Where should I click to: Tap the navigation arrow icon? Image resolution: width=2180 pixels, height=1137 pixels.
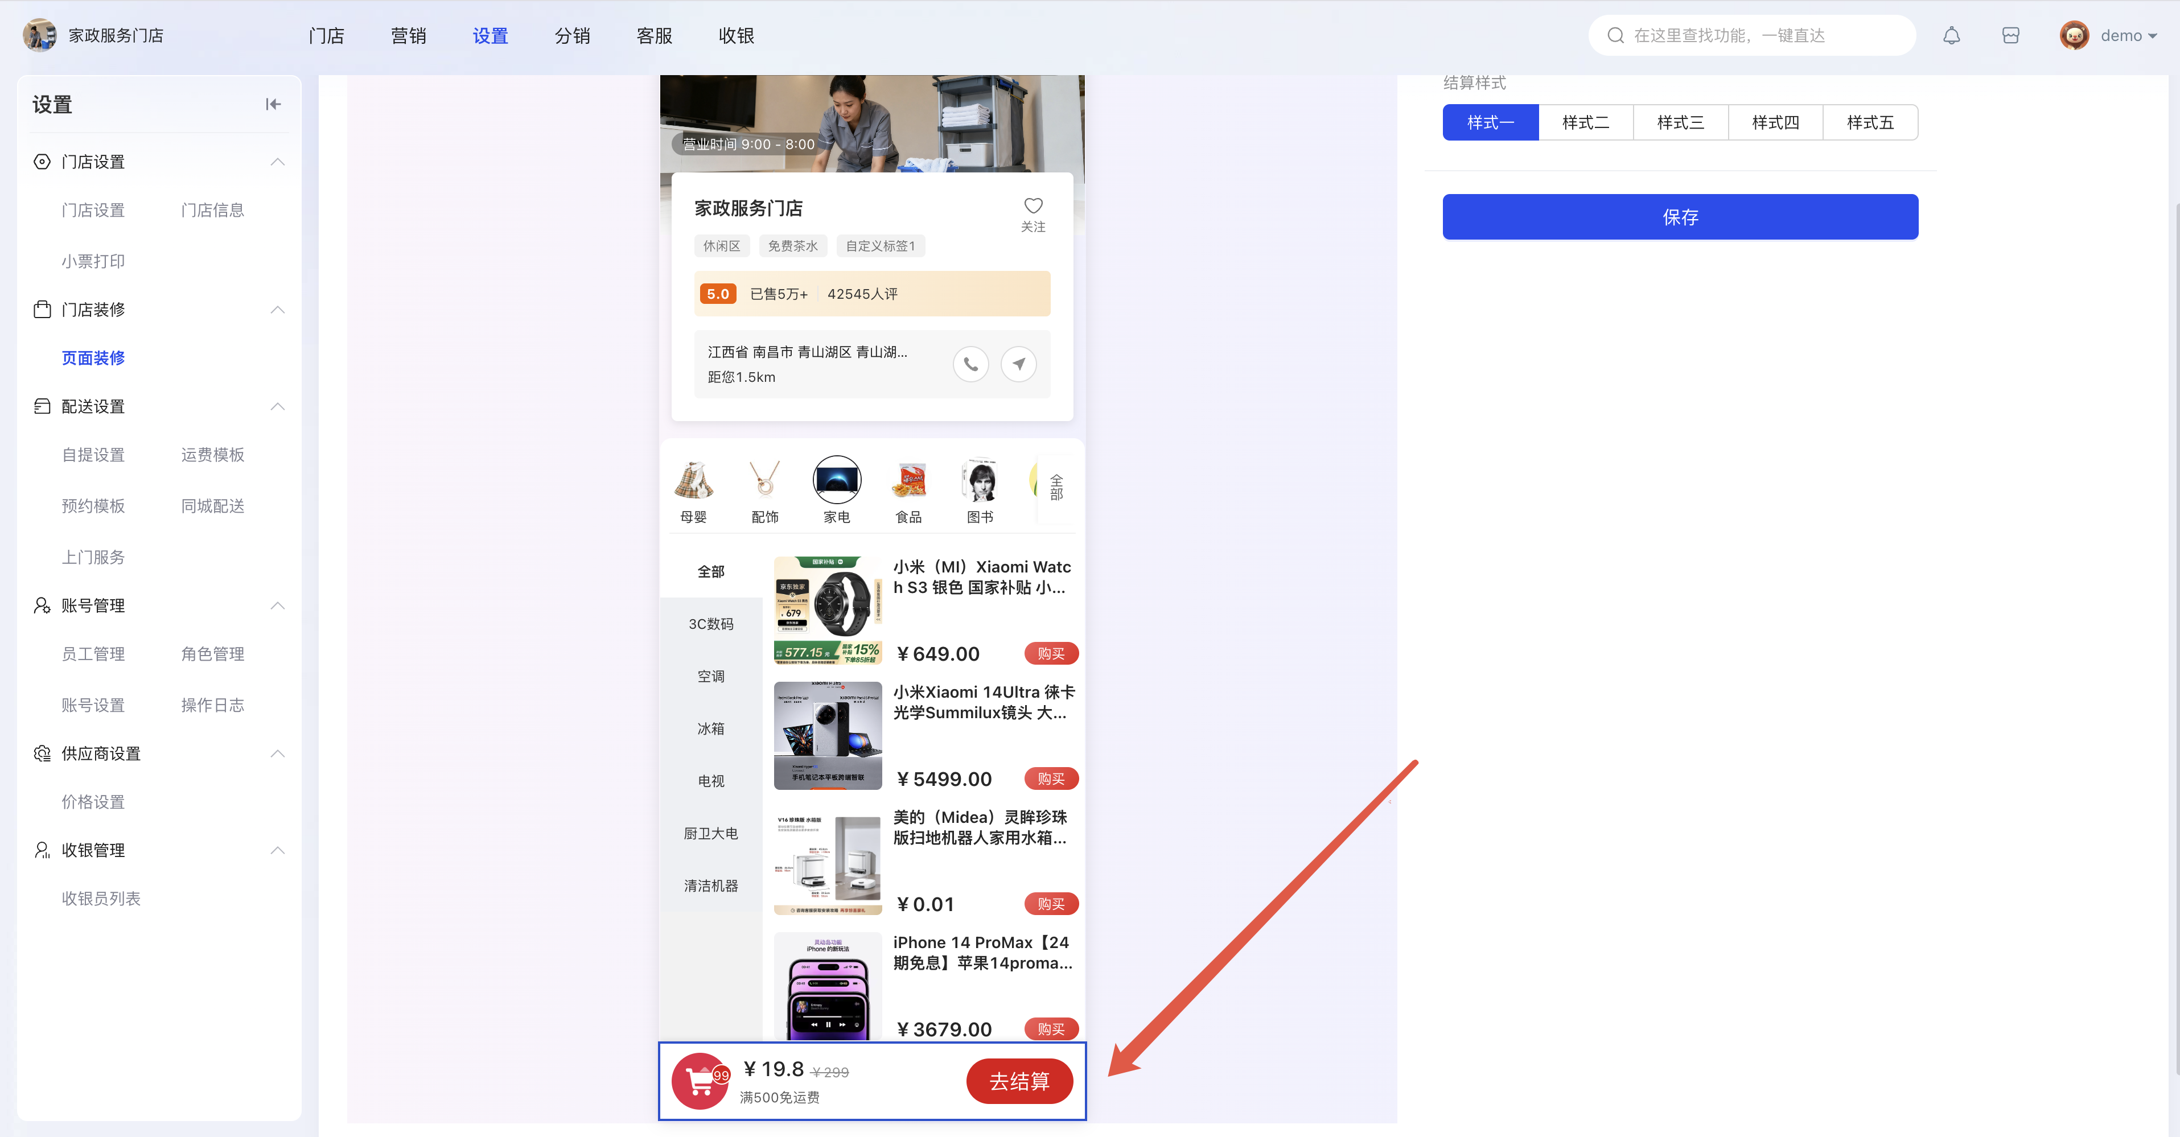tap(1018, 365)
